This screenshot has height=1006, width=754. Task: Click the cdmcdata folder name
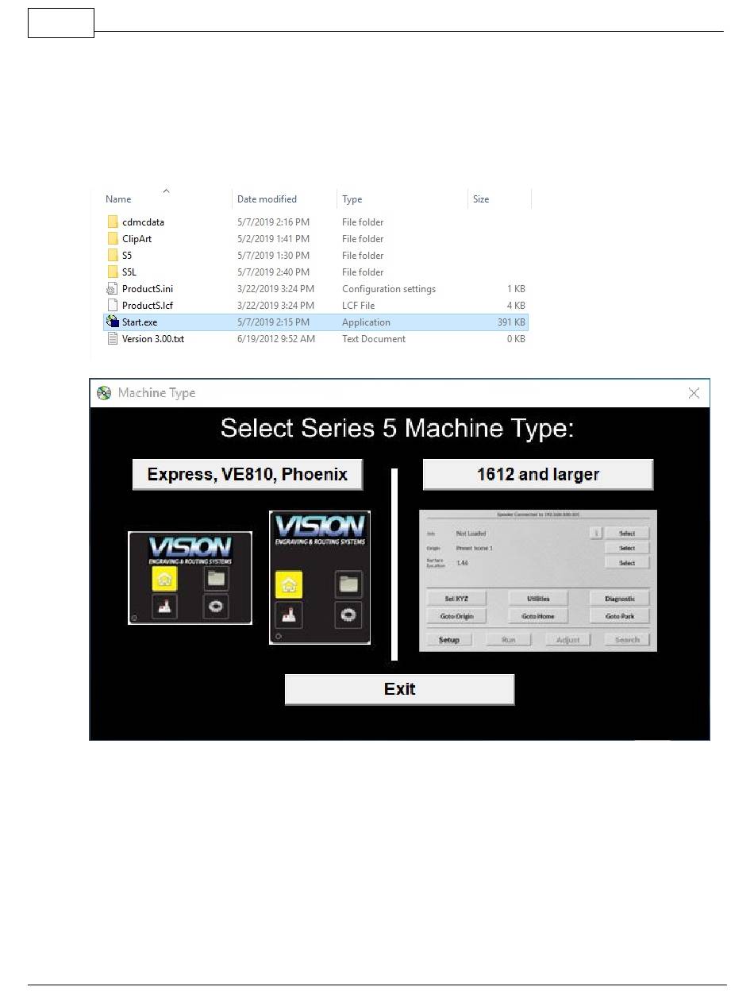(143, 222)
